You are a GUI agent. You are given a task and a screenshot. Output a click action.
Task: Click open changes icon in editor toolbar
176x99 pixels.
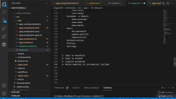tap(163, 3)
